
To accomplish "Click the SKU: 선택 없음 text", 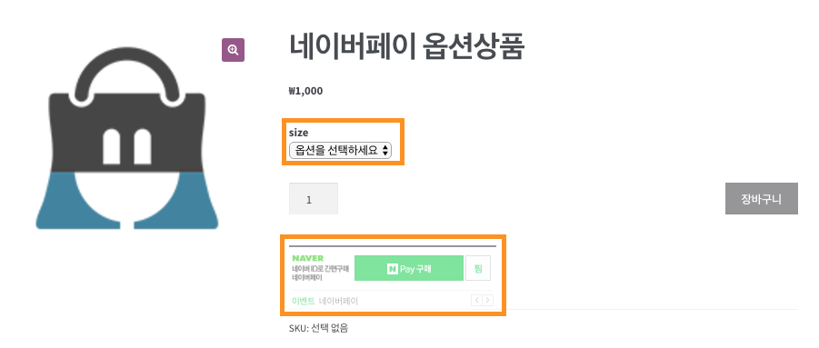I will 319,328.
